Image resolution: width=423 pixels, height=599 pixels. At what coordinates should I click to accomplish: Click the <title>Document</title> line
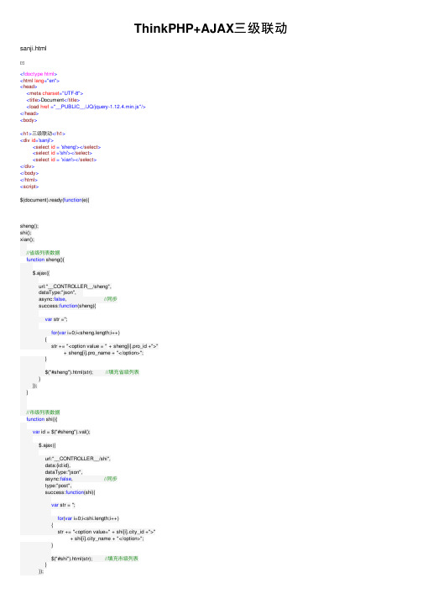pos(53,100)
